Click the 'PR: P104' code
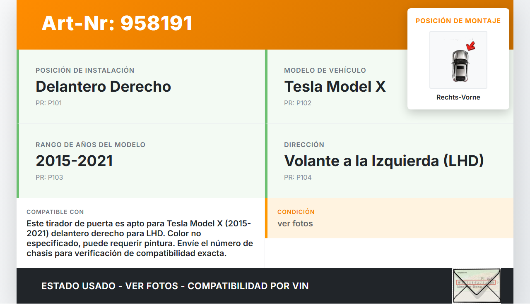Screen dimensions: 530x304 coord(298,177)
